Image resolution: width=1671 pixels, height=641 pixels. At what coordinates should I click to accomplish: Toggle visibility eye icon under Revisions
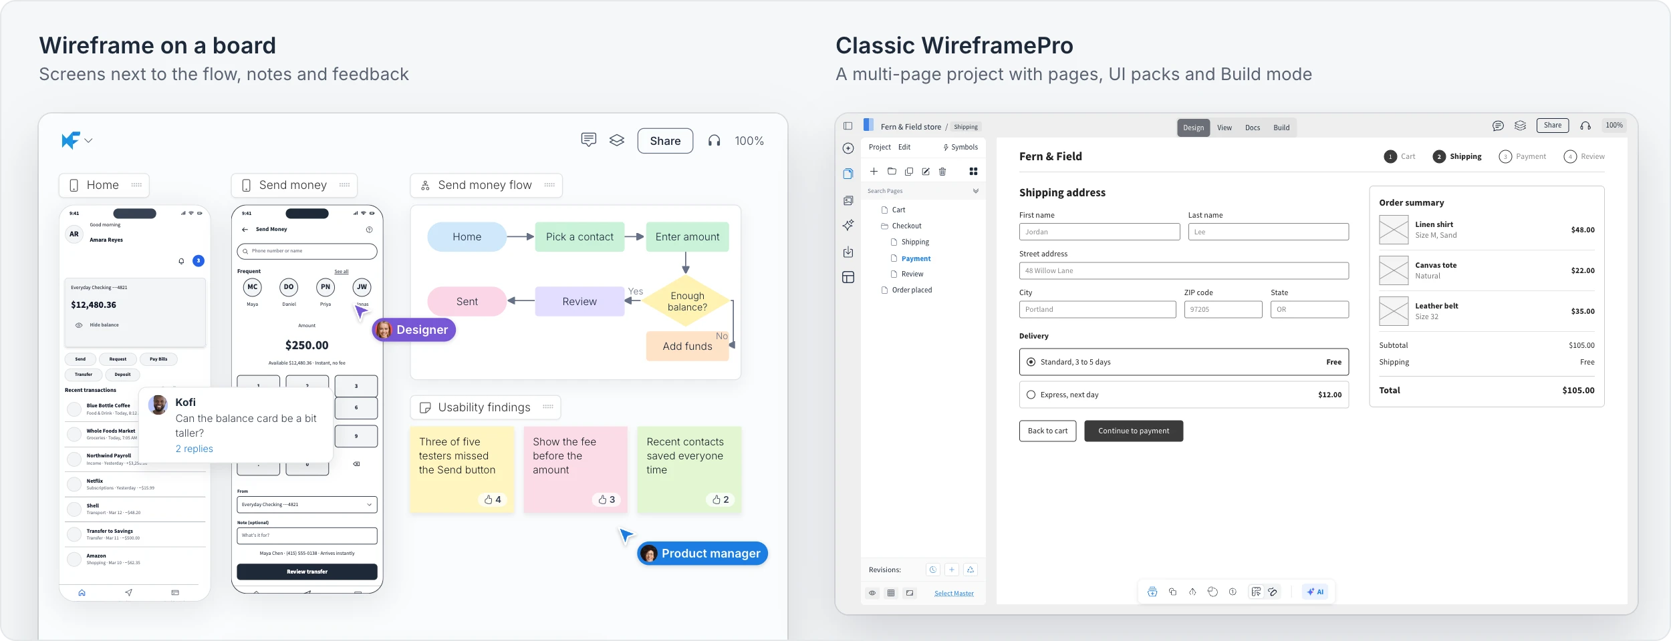point(872,593)
